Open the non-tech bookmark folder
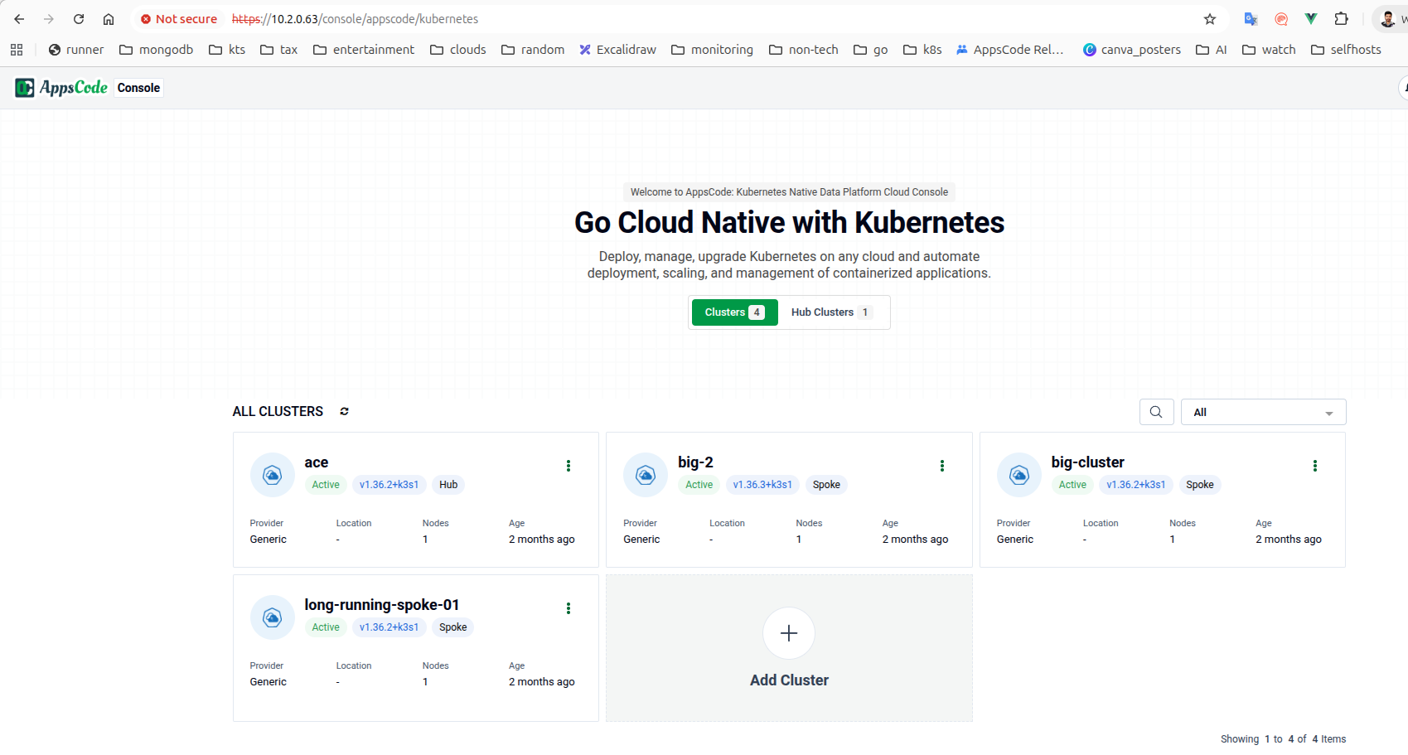The image size is (1408, 755). 804,50
